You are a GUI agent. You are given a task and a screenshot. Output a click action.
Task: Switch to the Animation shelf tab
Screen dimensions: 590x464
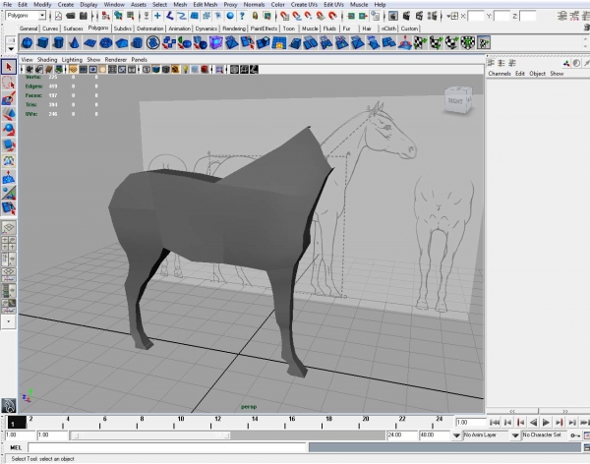[180, 29]
